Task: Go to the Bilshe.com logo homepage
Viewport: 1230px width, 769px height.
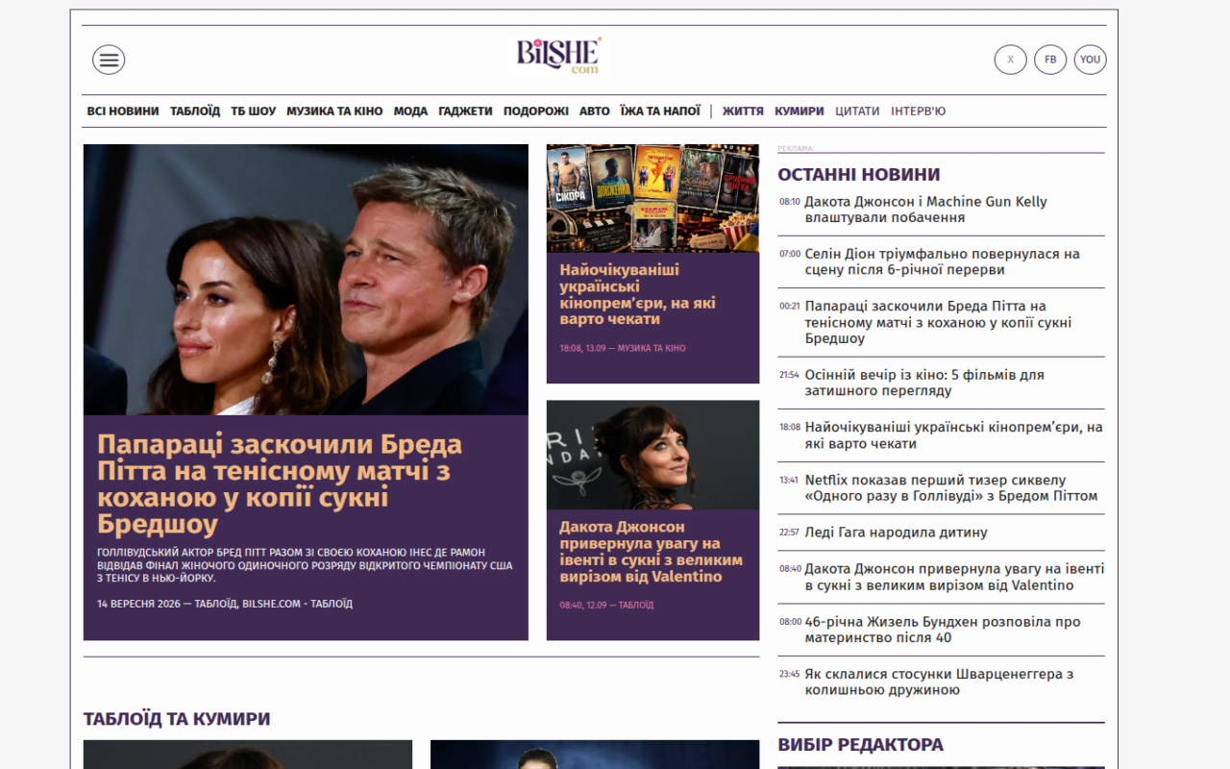Action: [559, 56]
